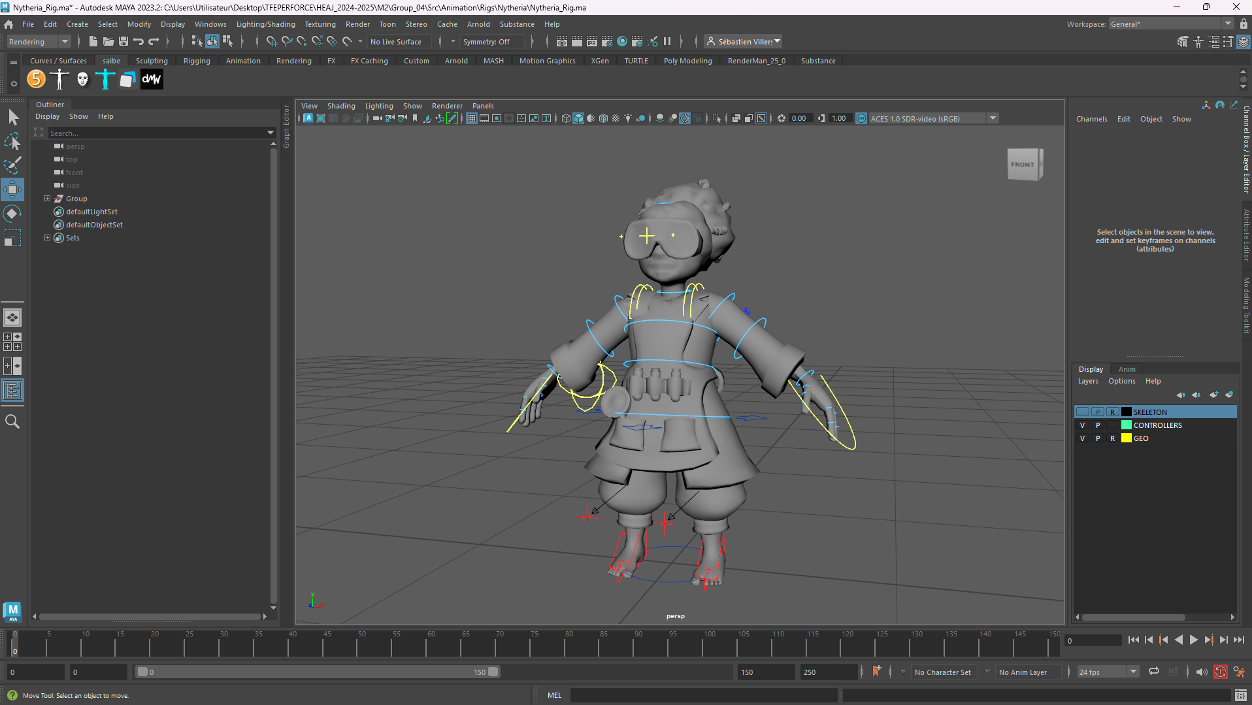This screenshot has height=705, width=1252.
Task: Click the dW shelf icon
Action: pyautogui.click(x=152, y=80)
